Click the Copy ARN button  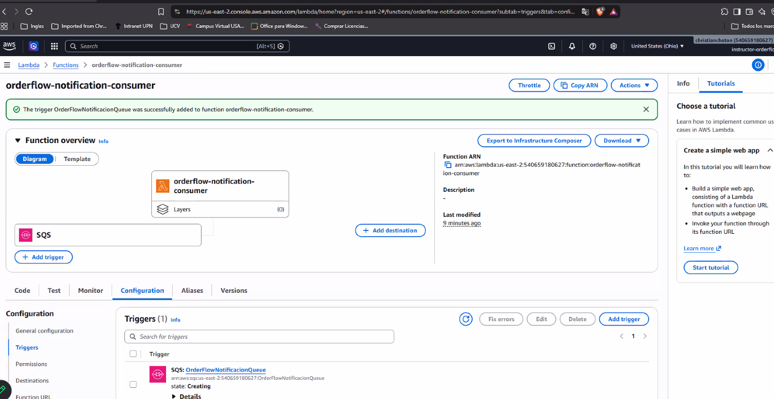(580, 85)
